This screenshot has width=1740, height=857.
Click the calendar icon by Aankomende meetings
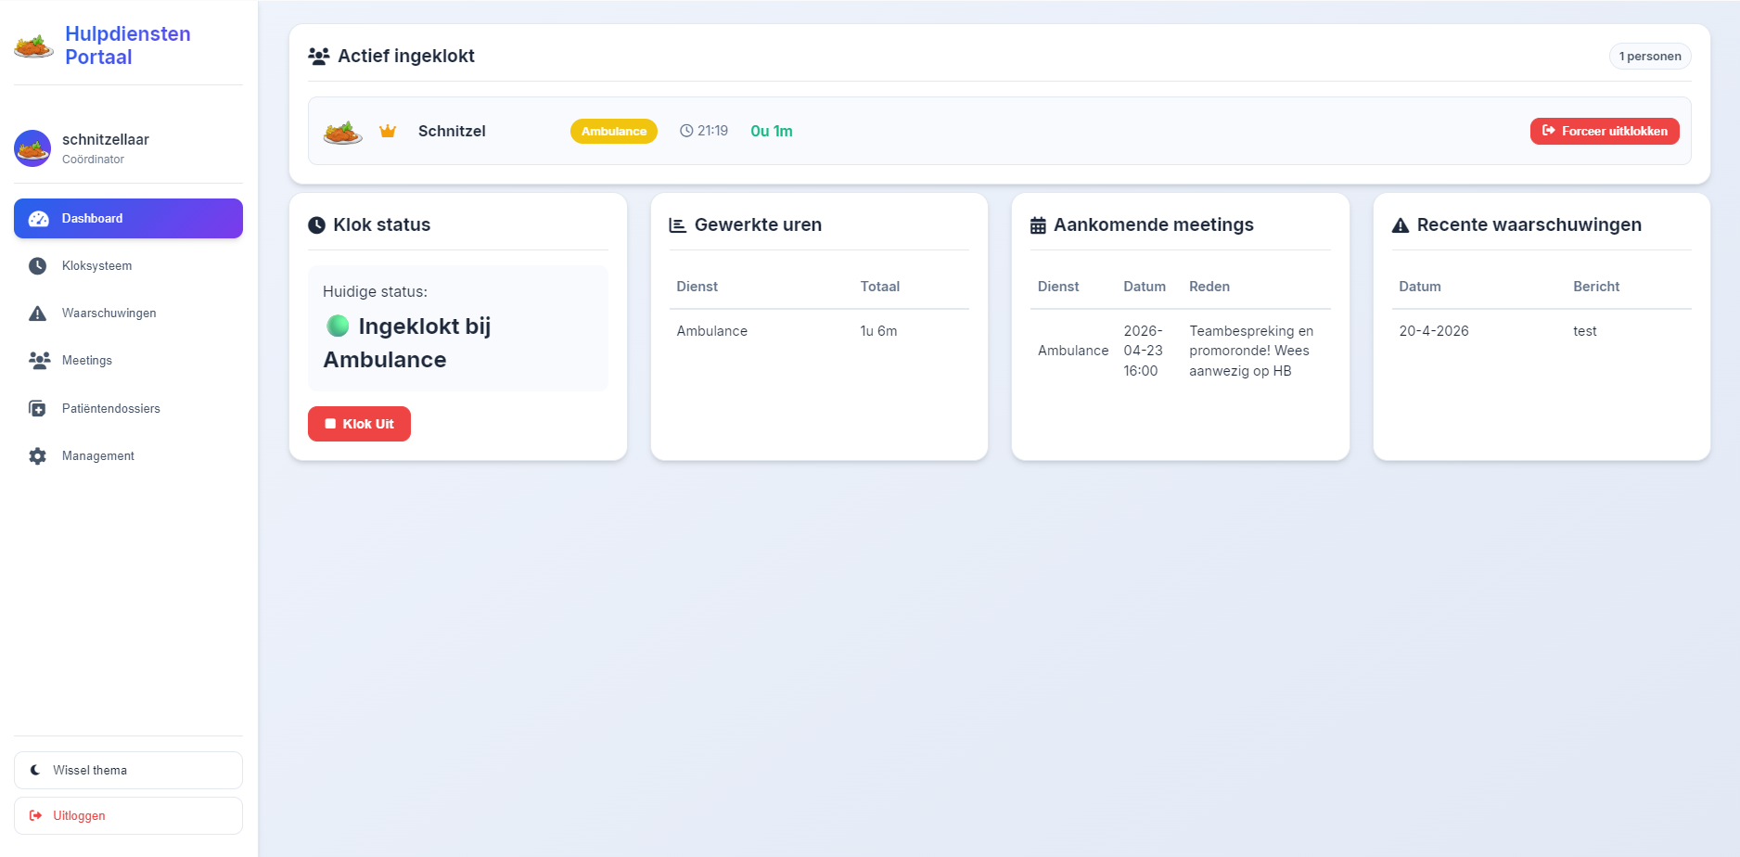(1038, 225)
